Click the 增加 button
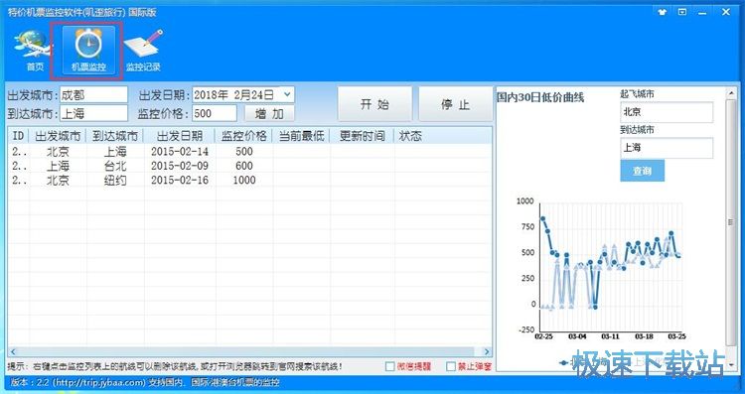This screenshot has height=394, width=745. click(x=269, y=113)
